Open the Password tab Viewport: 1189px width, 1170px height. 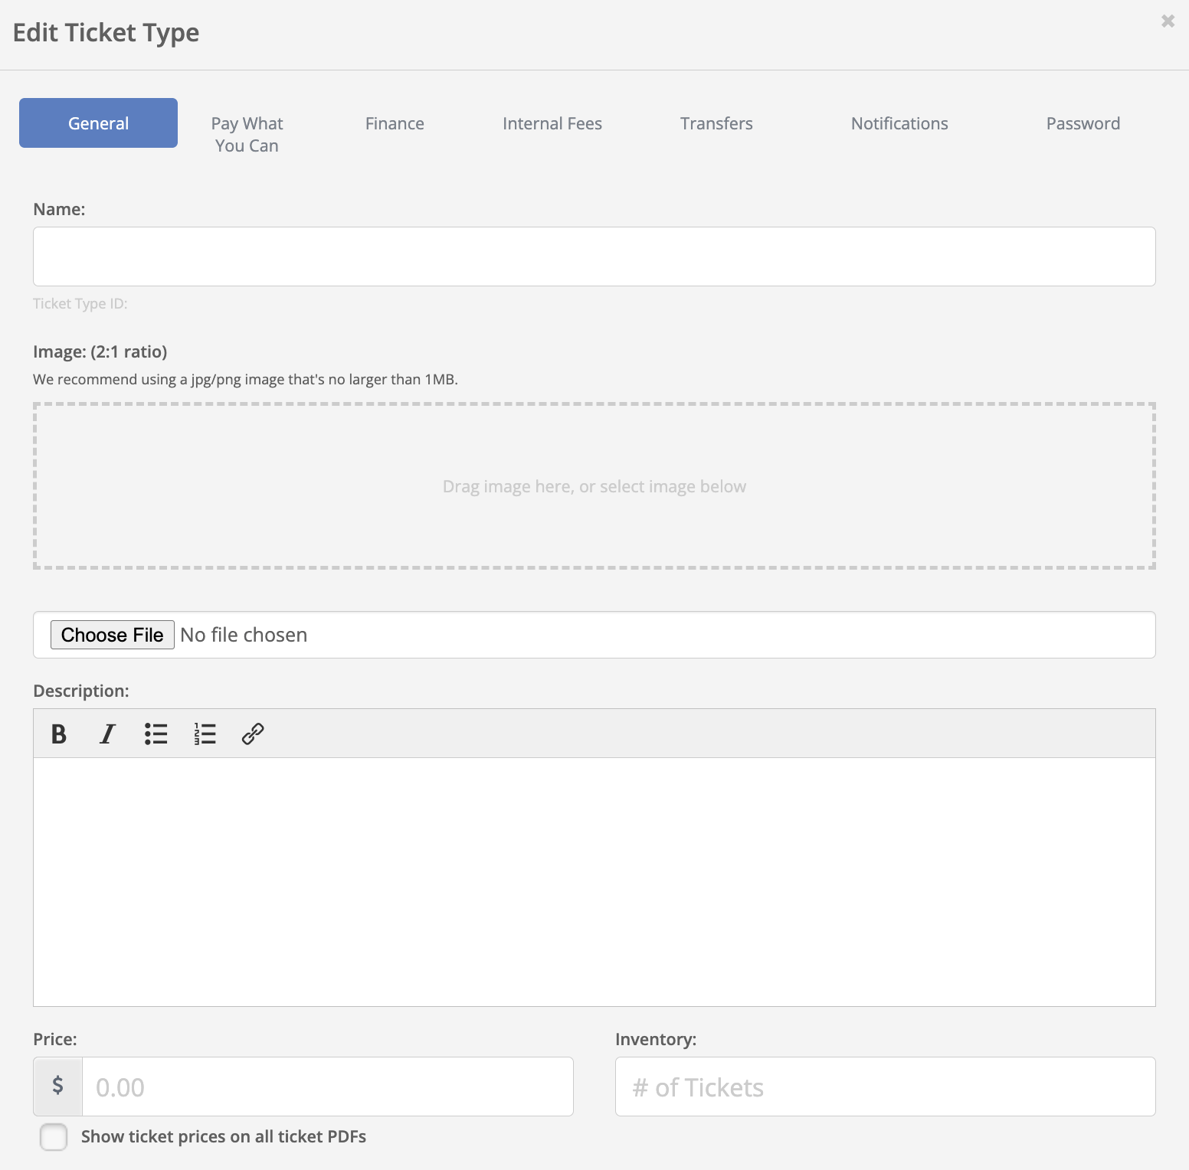click(x=1083, y=123)
